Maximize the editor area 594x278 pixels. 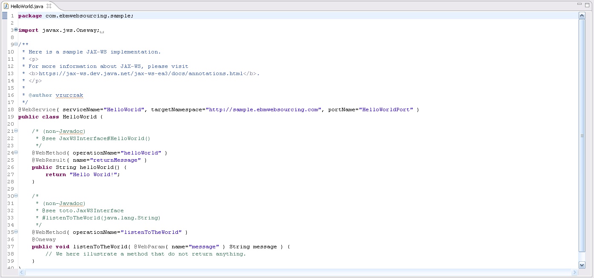(588, 4)
